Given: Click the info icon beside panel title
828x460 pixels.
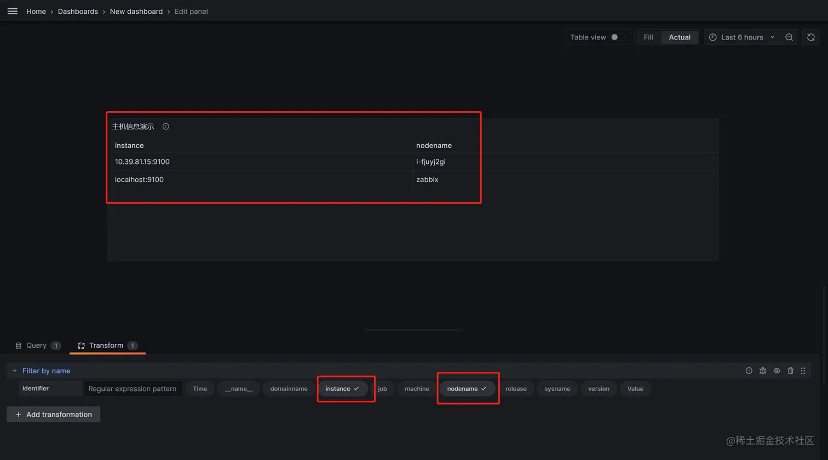Looking at the screenshot, I should pyautogui.click(x=166, y=127).
